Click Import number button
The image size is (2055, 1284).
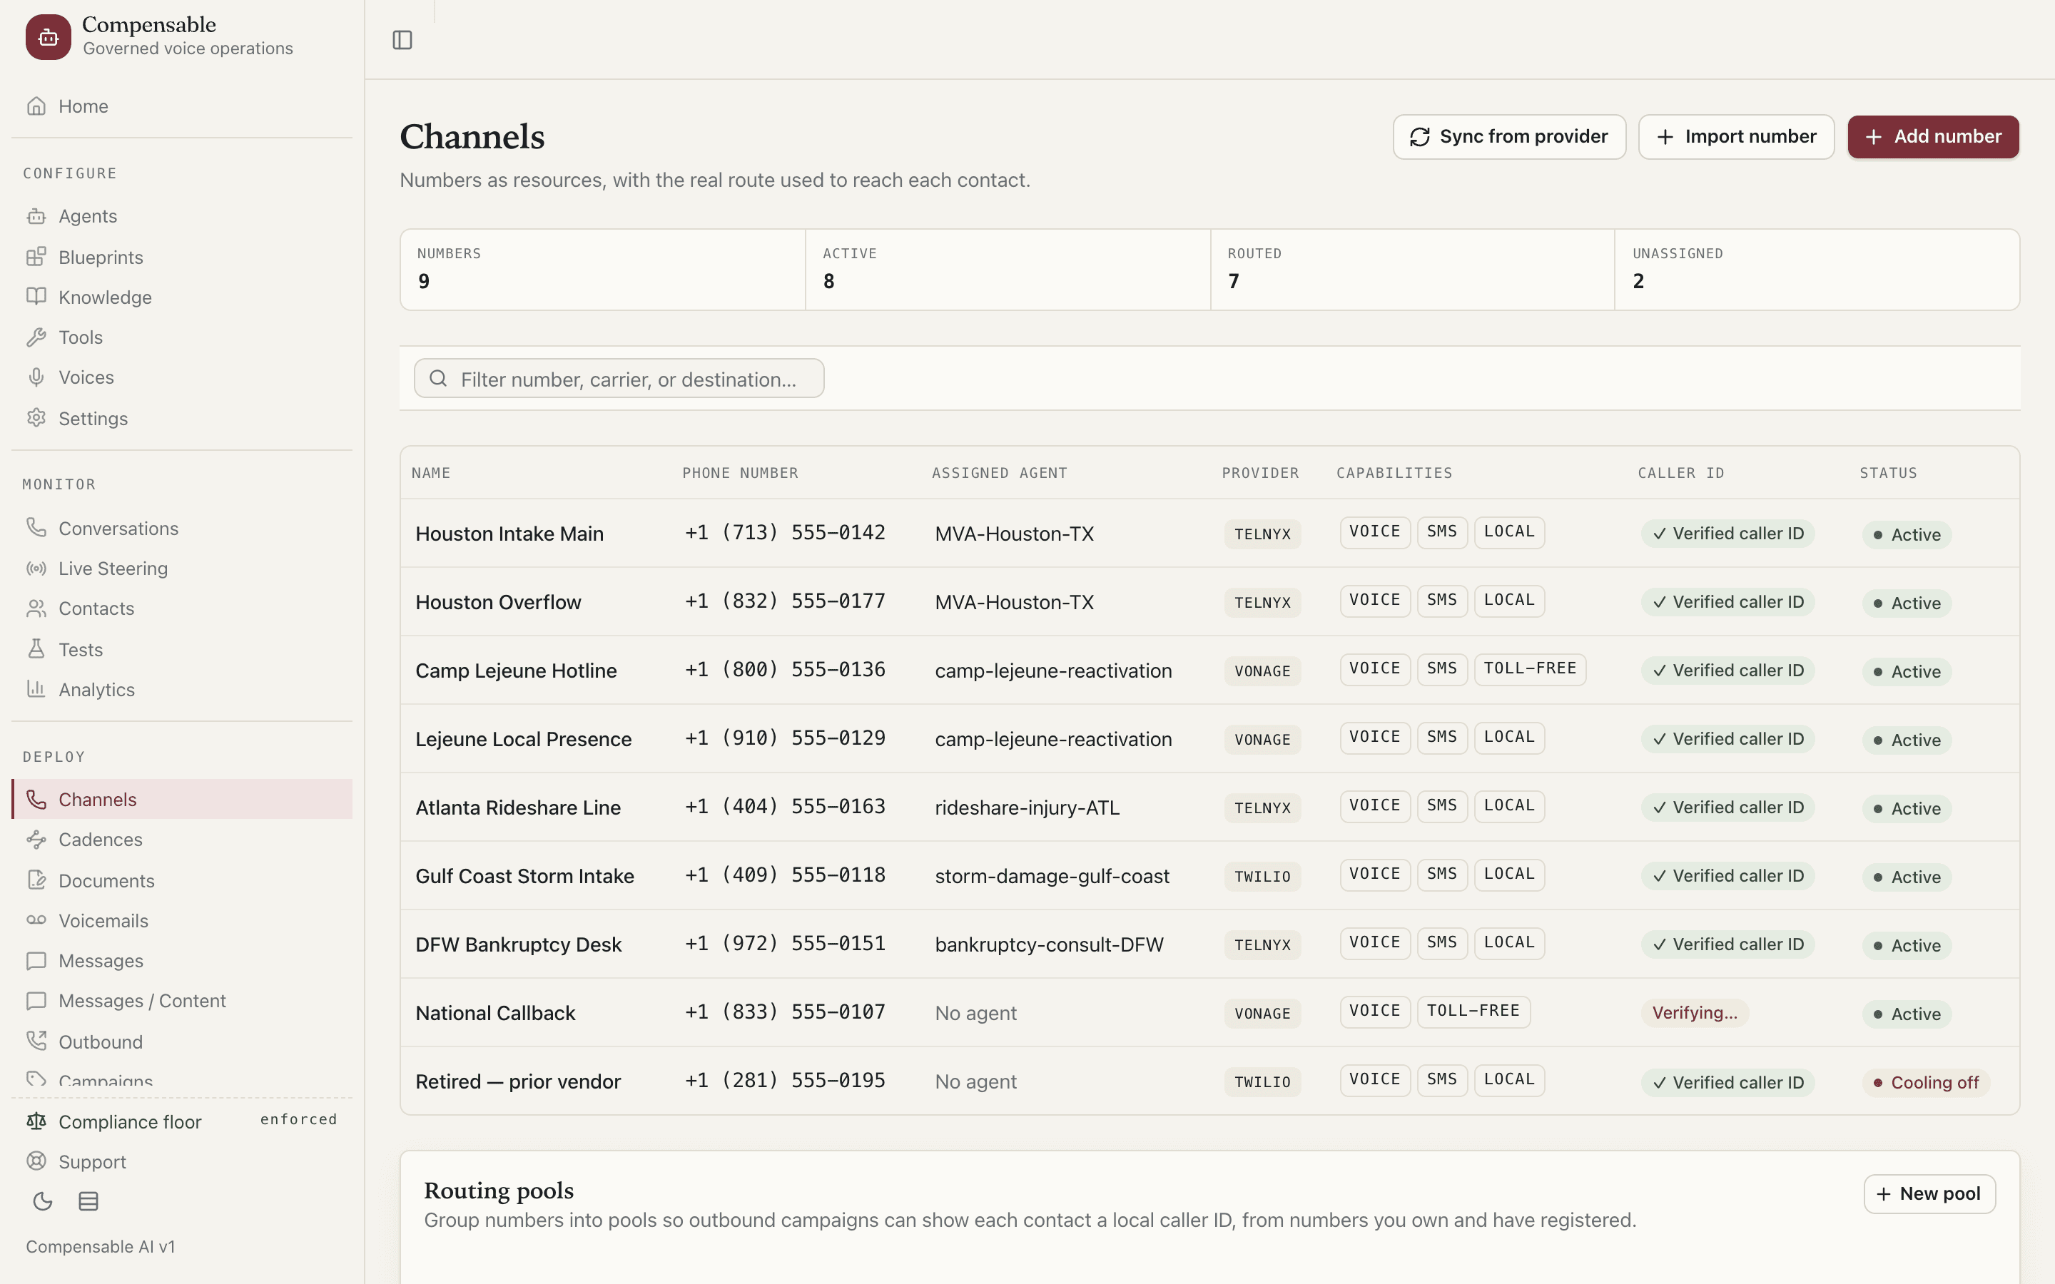coord(1736,137)
